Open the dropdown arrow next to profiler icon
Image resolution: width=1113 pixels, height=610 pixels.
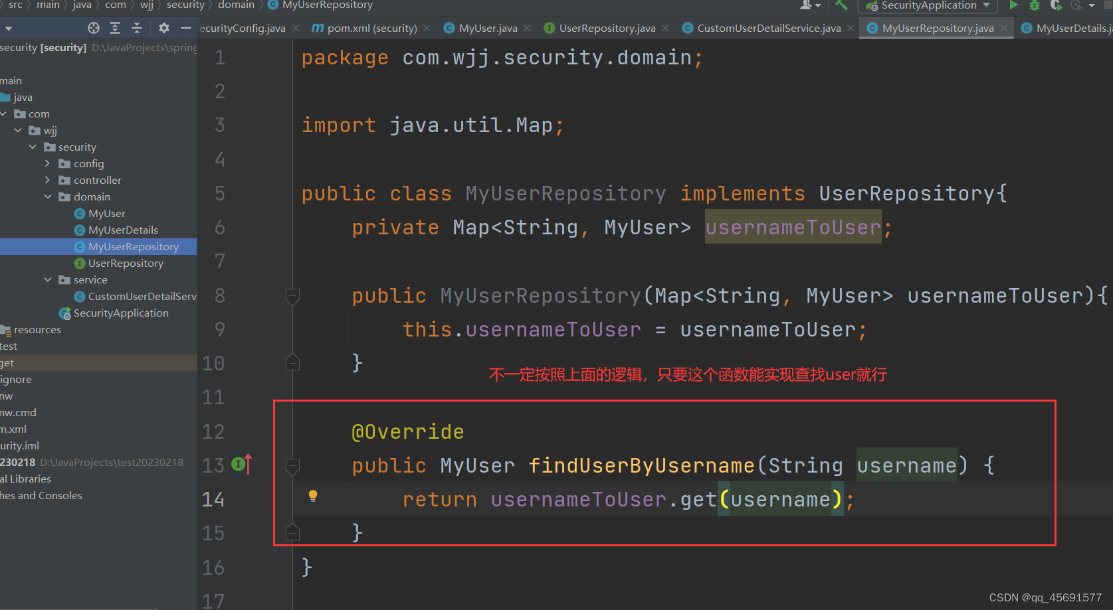[1092, 5]
